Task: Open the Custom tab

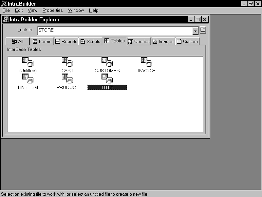Action: pyautogui.click(x=187, y=41)
